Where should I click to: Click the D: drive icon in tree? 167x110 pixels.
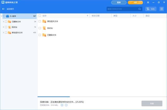coord(8,16)
